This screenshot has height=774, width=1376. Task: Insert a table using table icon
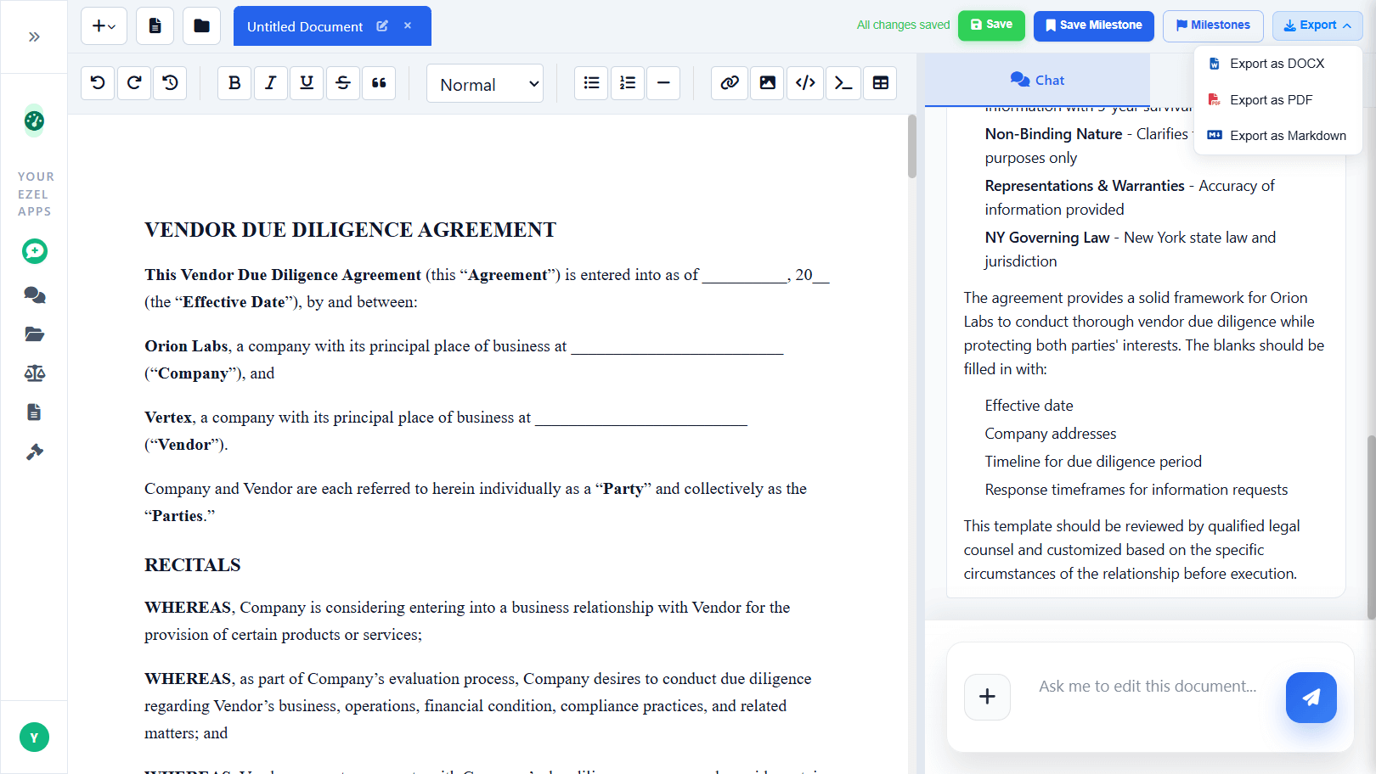[880, 83]
